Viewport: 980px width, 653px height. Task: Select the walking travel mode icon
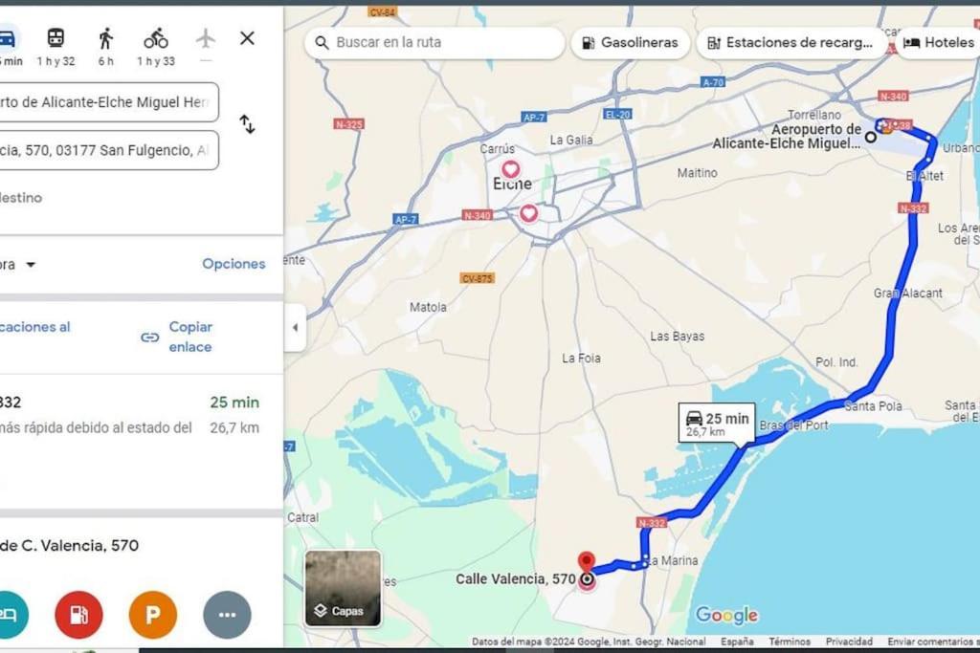point(105,38)
